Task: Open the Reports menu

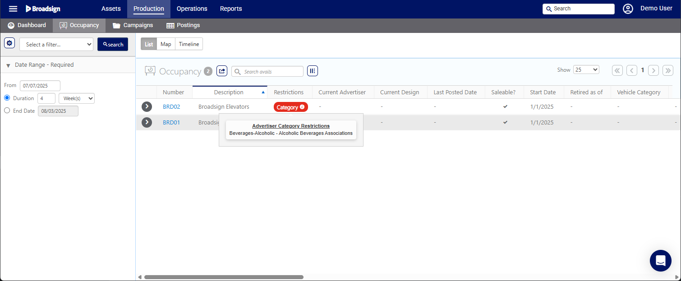Action: click(x=231, y=9)
